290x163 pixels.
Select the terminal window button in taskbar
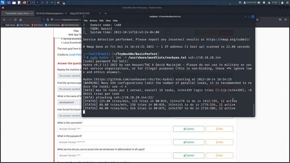63,3
